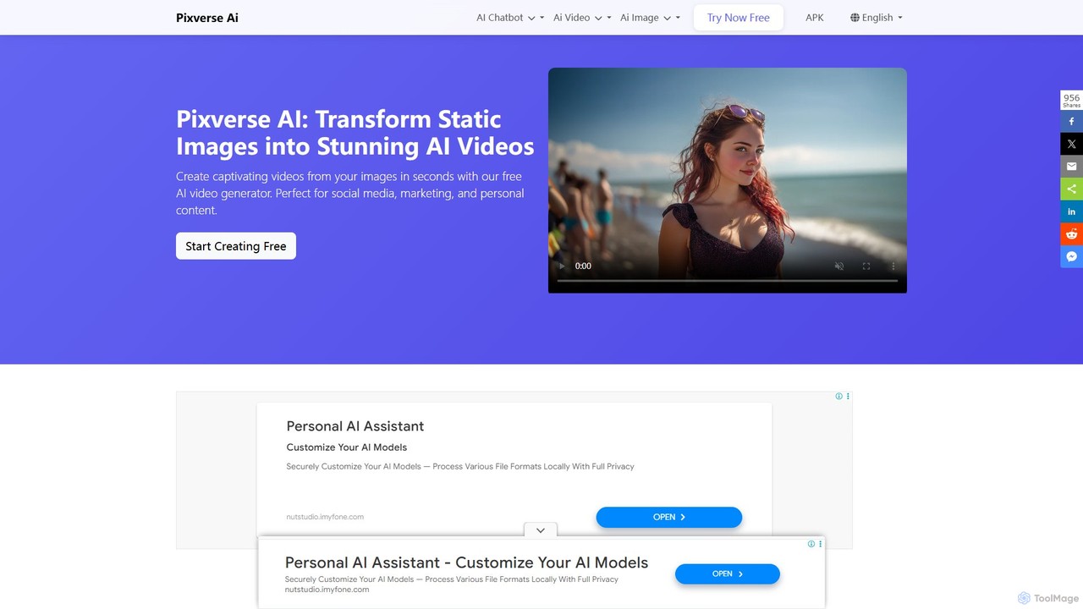Click OPEN button in upper ad
The image size is (1083, 609).
(669, 517)
